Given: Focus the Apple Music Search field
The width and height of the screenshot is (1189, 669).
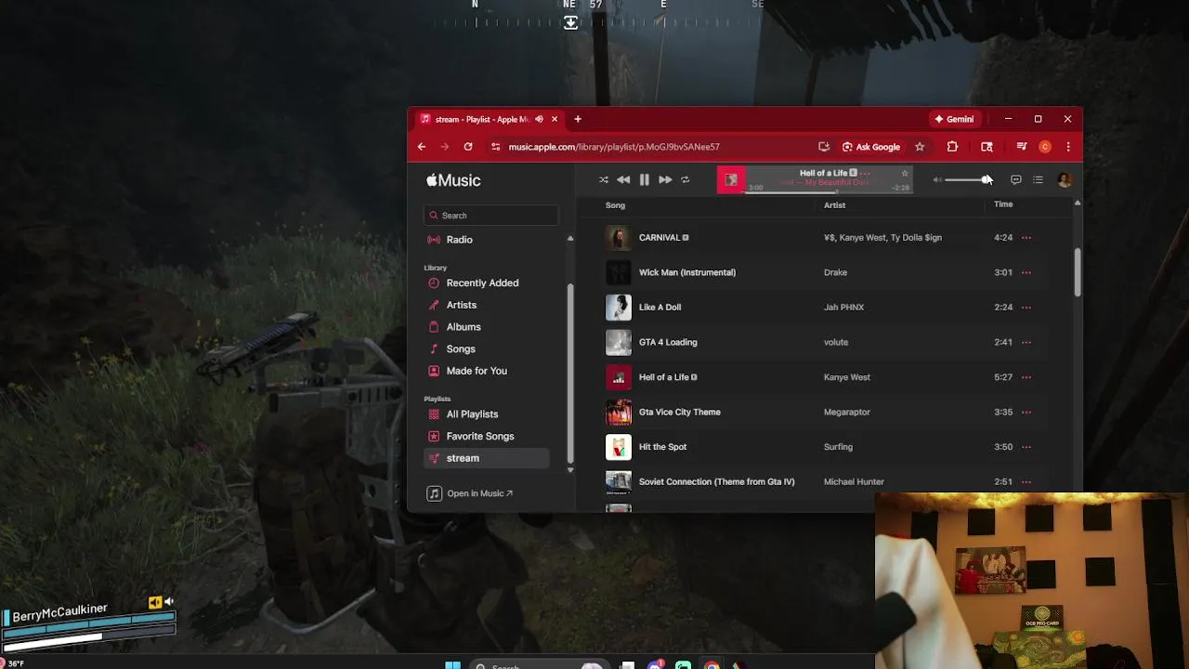Looking at the screenshot, I should pyautogui.click(x=491, y=216).
